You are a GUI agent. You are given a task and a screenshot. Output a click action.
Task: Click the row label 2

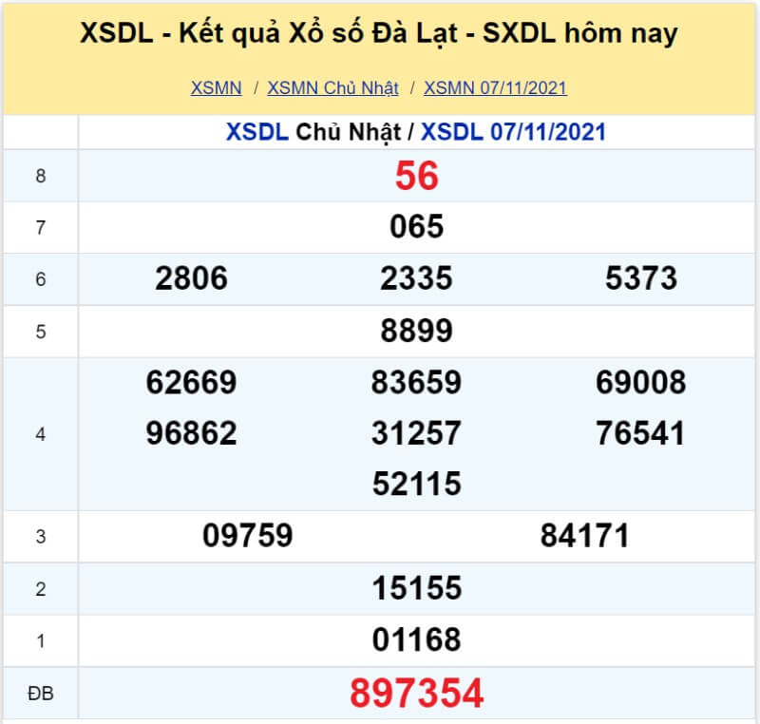click(41, 589)
